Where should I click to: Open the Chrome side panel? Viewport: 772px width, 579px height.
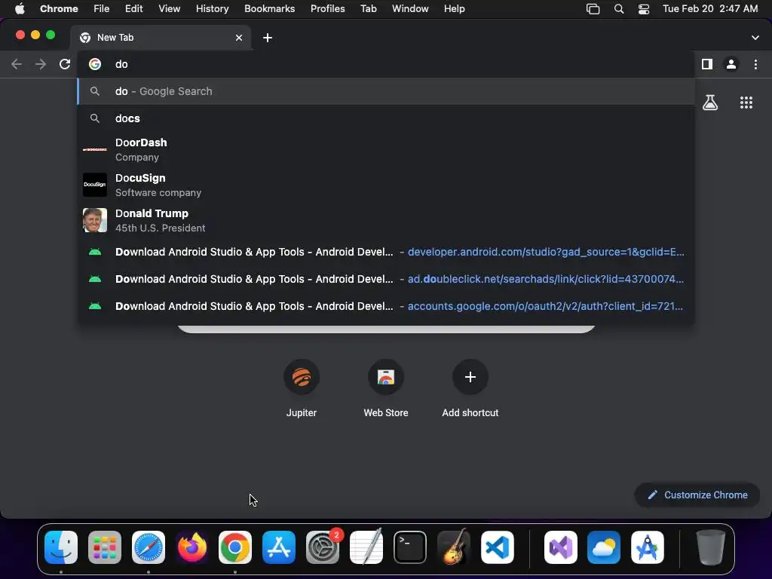coord(707,64)
